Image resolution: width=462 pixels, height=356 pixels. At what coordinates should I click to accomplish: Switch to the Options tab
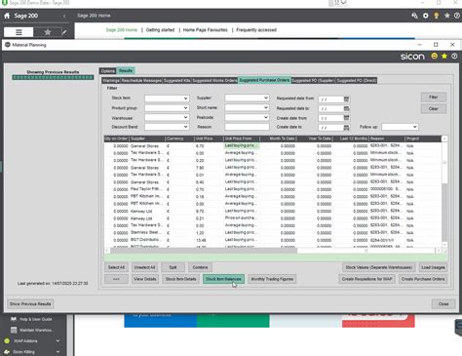[x=108, y=71]
